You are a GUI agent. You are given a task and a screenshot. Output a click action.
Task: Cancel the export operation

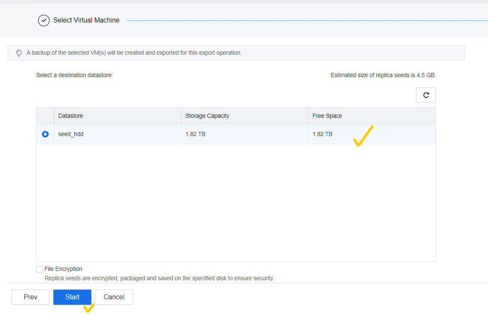point(114,297)
